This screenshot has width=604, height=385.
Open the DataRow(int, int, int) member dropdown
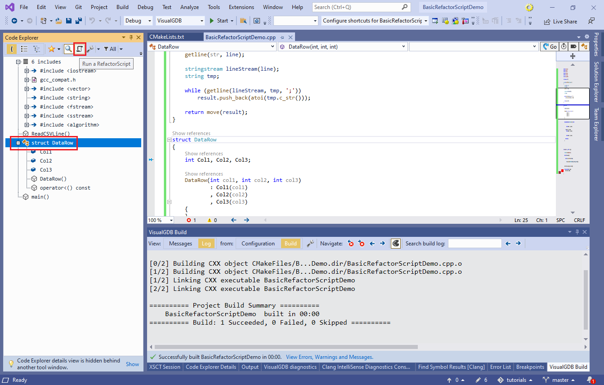tap(342, 46)
